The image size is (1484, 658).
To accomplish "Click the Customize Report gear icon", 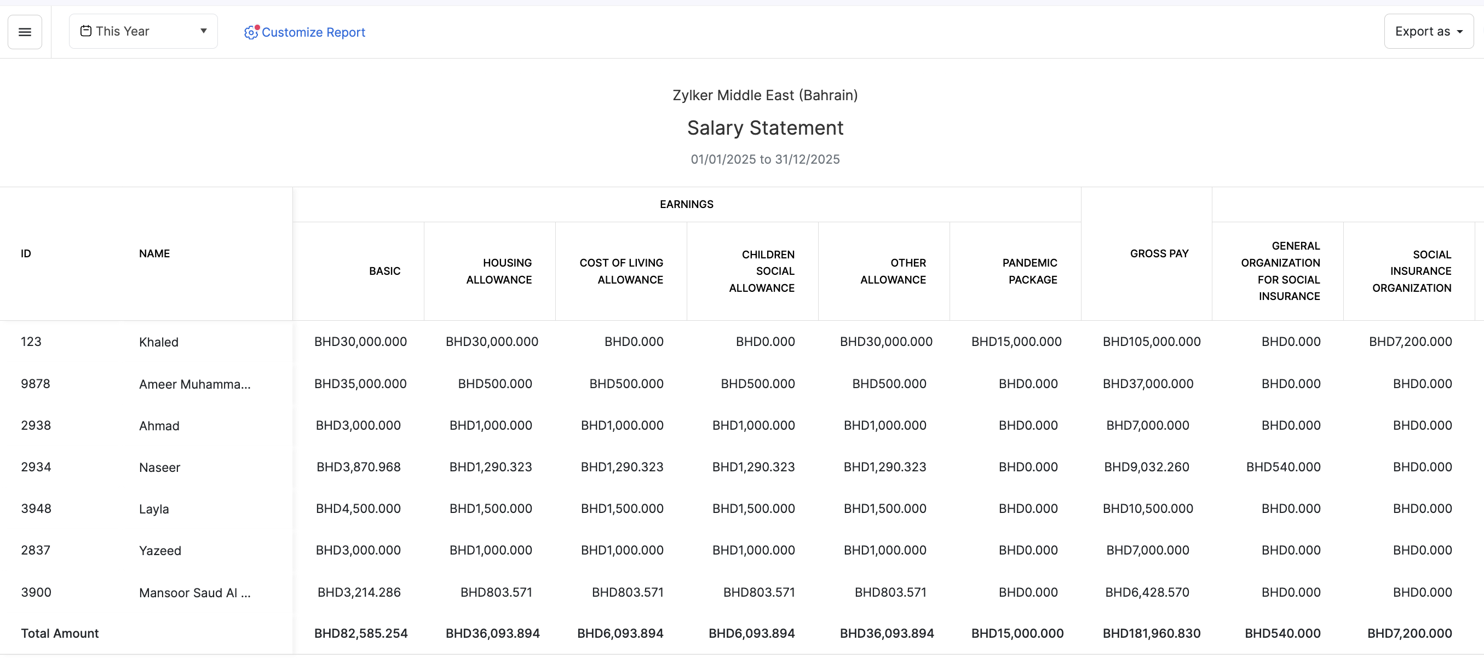I will [x=251, y=32].
